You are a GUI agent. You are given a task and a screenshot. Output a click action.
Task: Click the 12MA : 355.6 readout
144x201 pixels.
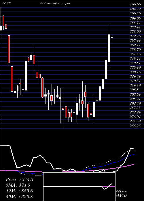pos(20,191)
